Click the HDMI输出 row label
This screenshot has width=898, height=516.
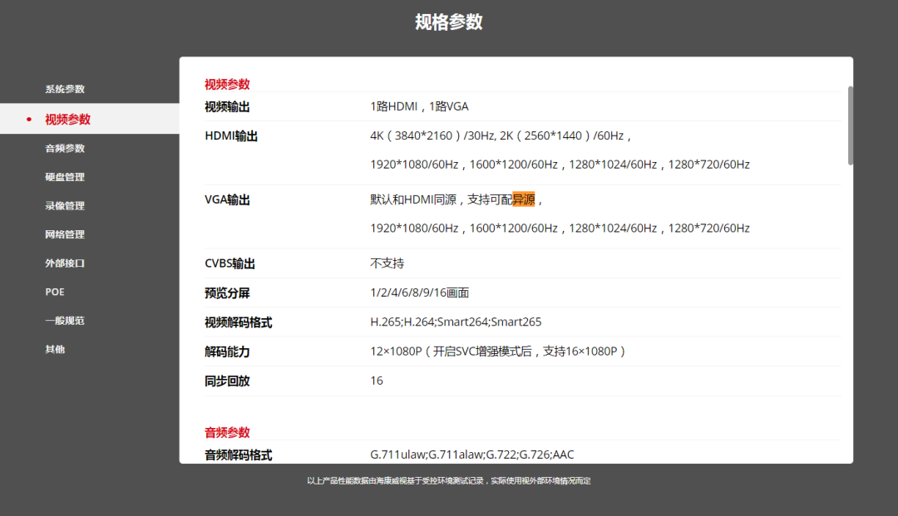pos(231,135)
